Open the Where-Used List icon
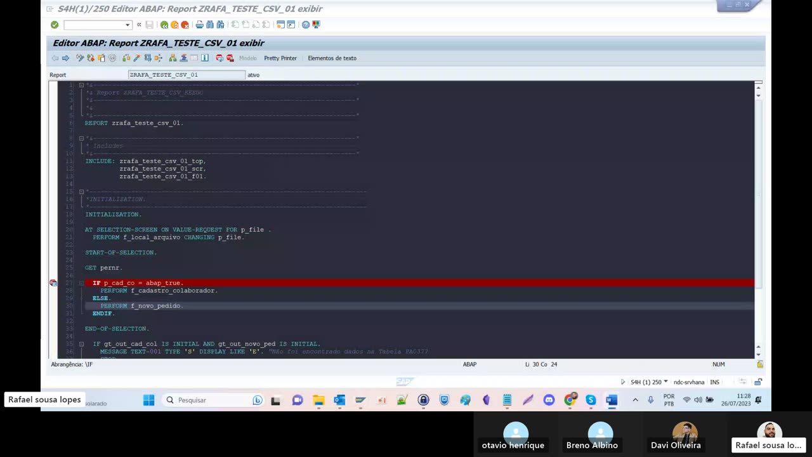Viewport: 812px width, 457px height. (x=158, y=58)
